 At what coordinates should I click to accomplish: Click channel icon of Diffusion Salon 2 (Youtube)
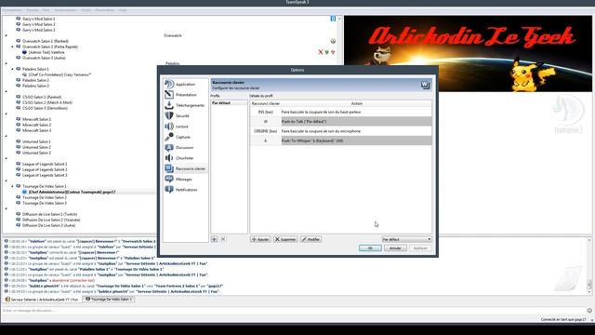pos(18,220)
